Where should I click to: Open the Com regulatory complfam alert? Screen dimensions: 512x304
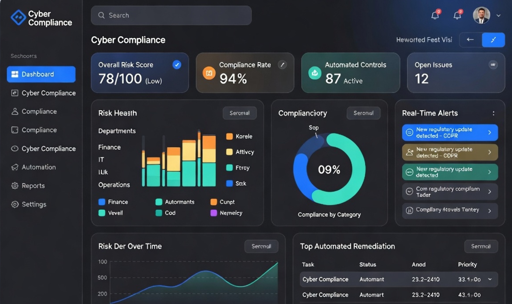click(450, 192)
